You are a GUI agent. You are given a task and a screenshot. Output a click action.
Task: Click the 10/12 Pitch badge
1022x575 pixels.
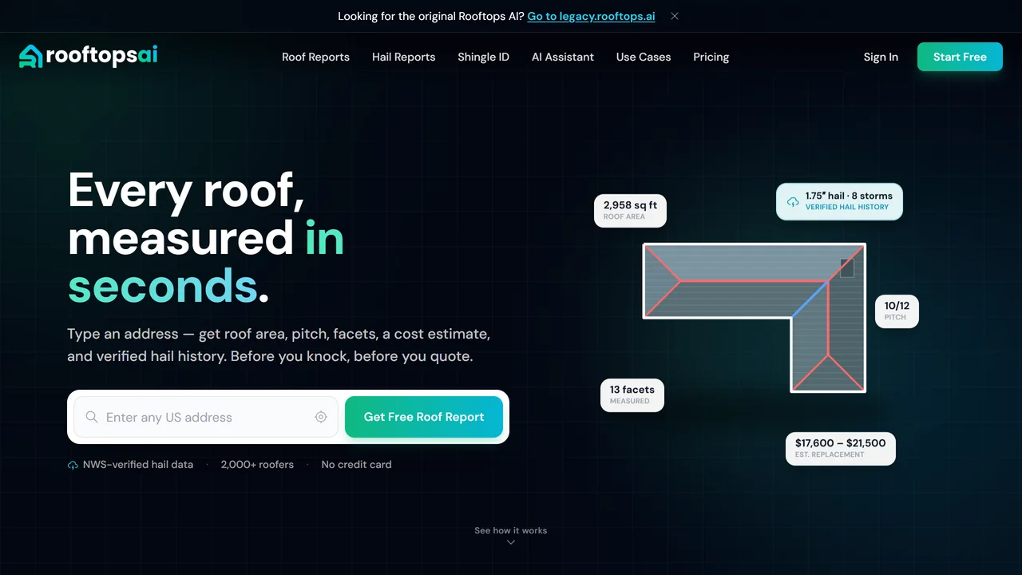click(x=897, y=311)
